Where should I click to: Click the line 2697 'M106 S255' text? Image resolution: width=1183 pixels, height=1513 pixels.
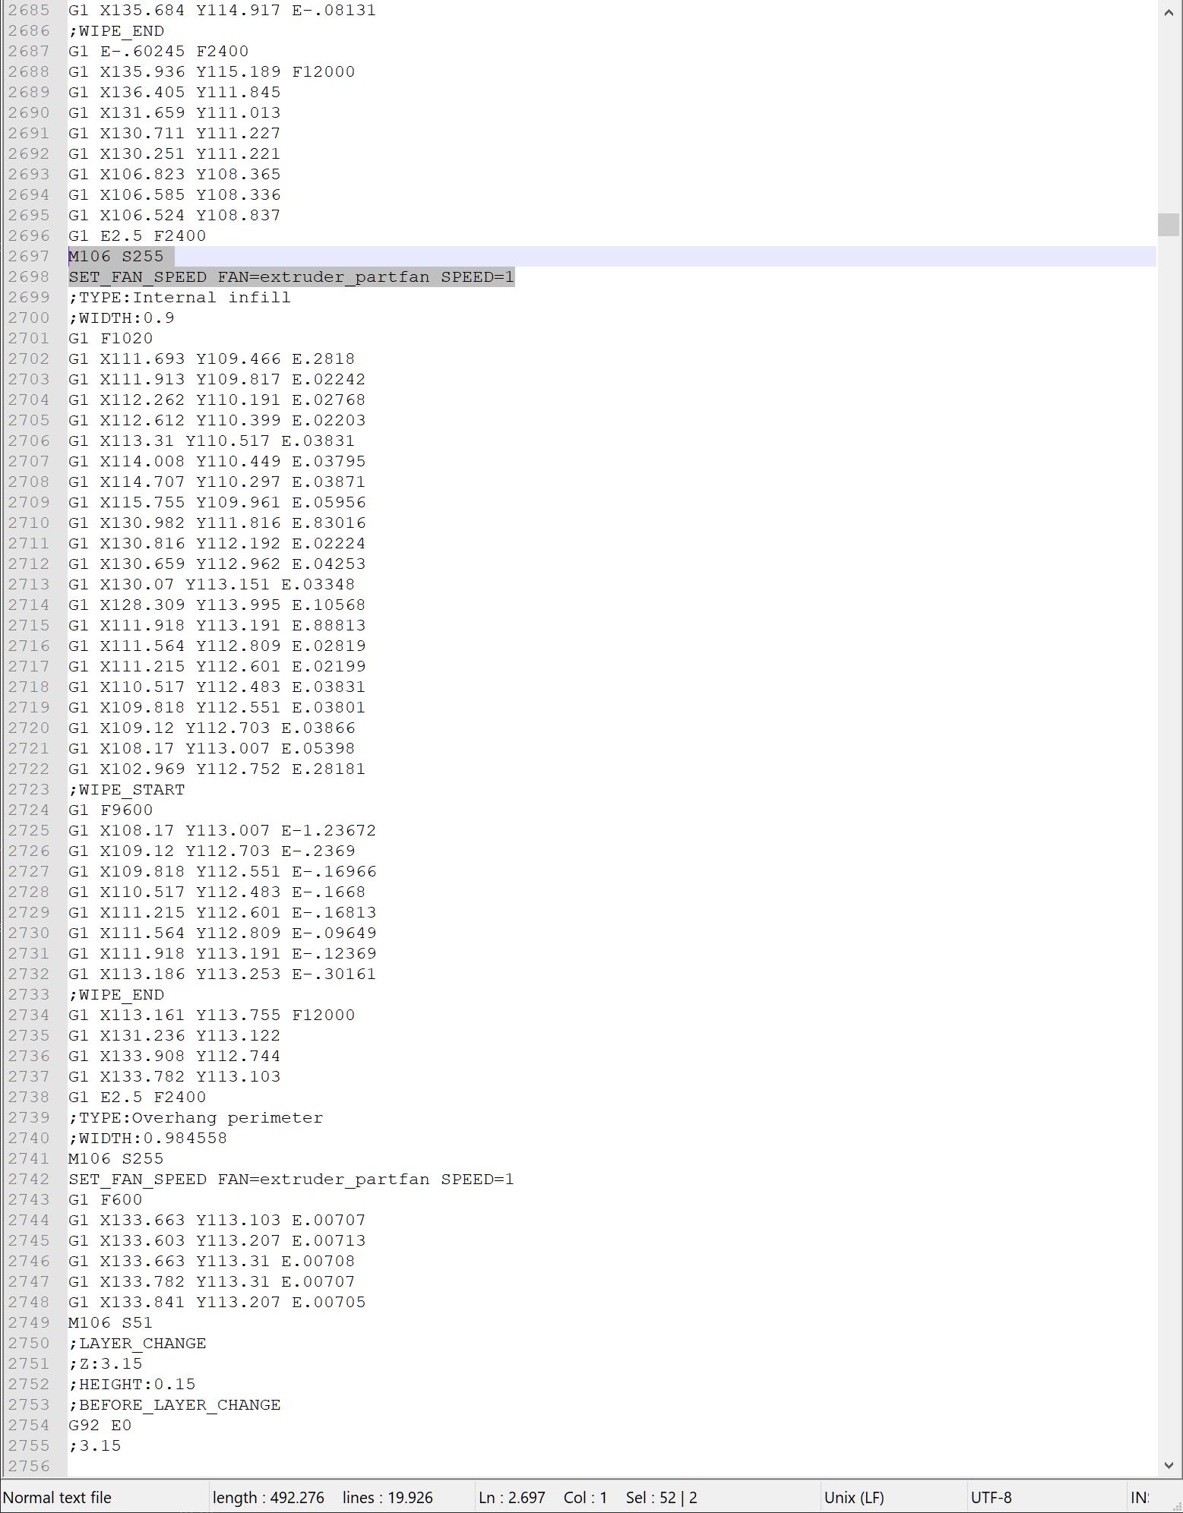tap(115, 256)
